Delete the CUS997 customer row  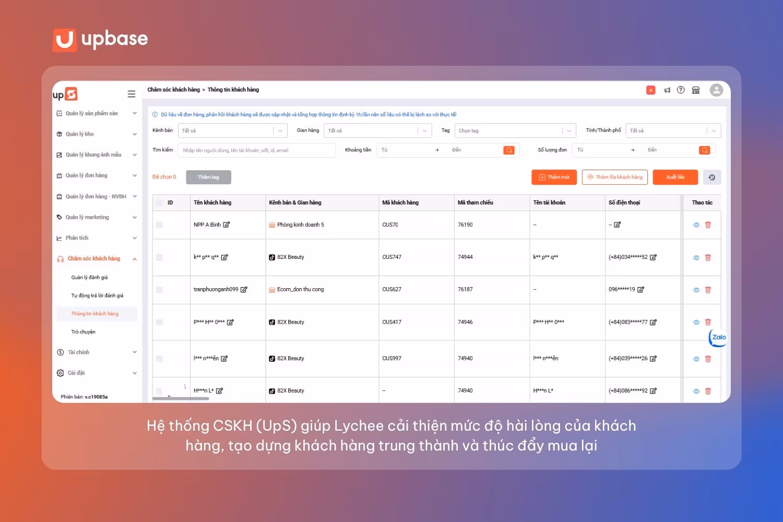tap(708, 359)
